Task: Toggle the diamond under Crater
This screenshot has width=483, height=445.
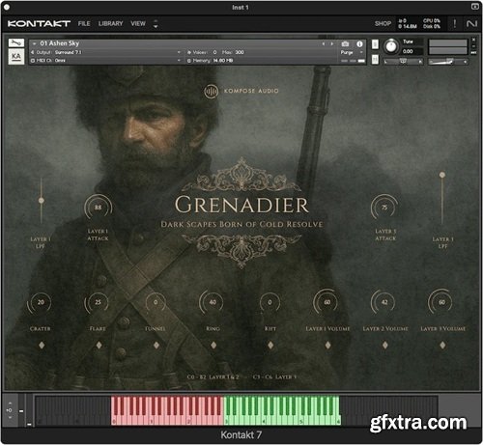Action: point(42,346)
